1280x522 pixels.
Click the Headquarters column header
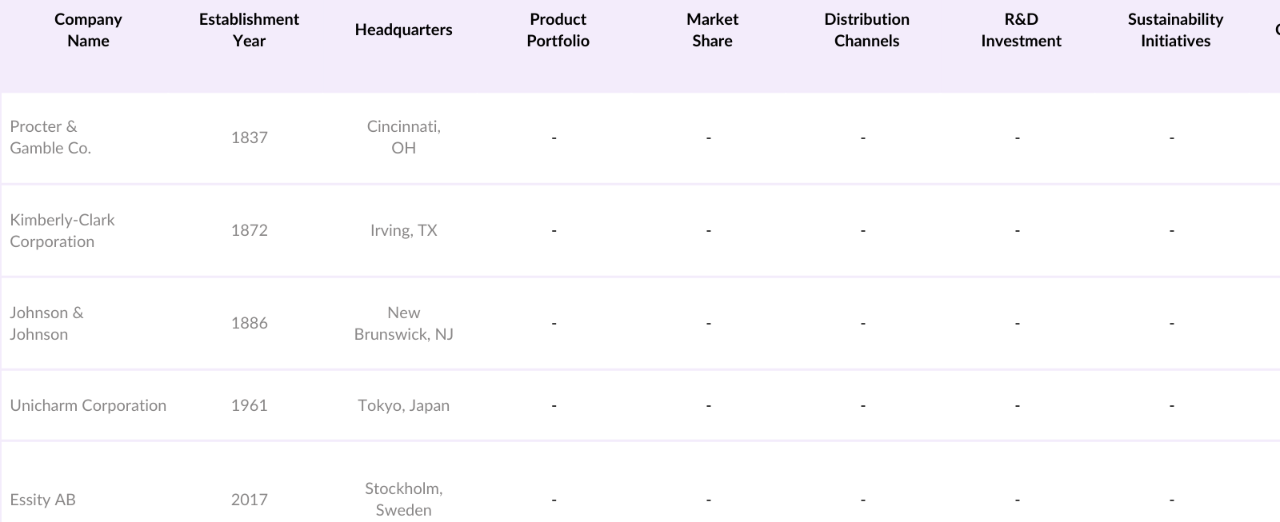click(403, 30)
